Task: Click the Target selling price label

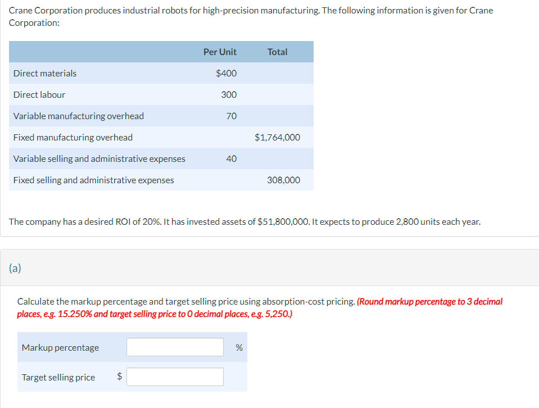Action: pyautogui.click(x=58, y=377)
